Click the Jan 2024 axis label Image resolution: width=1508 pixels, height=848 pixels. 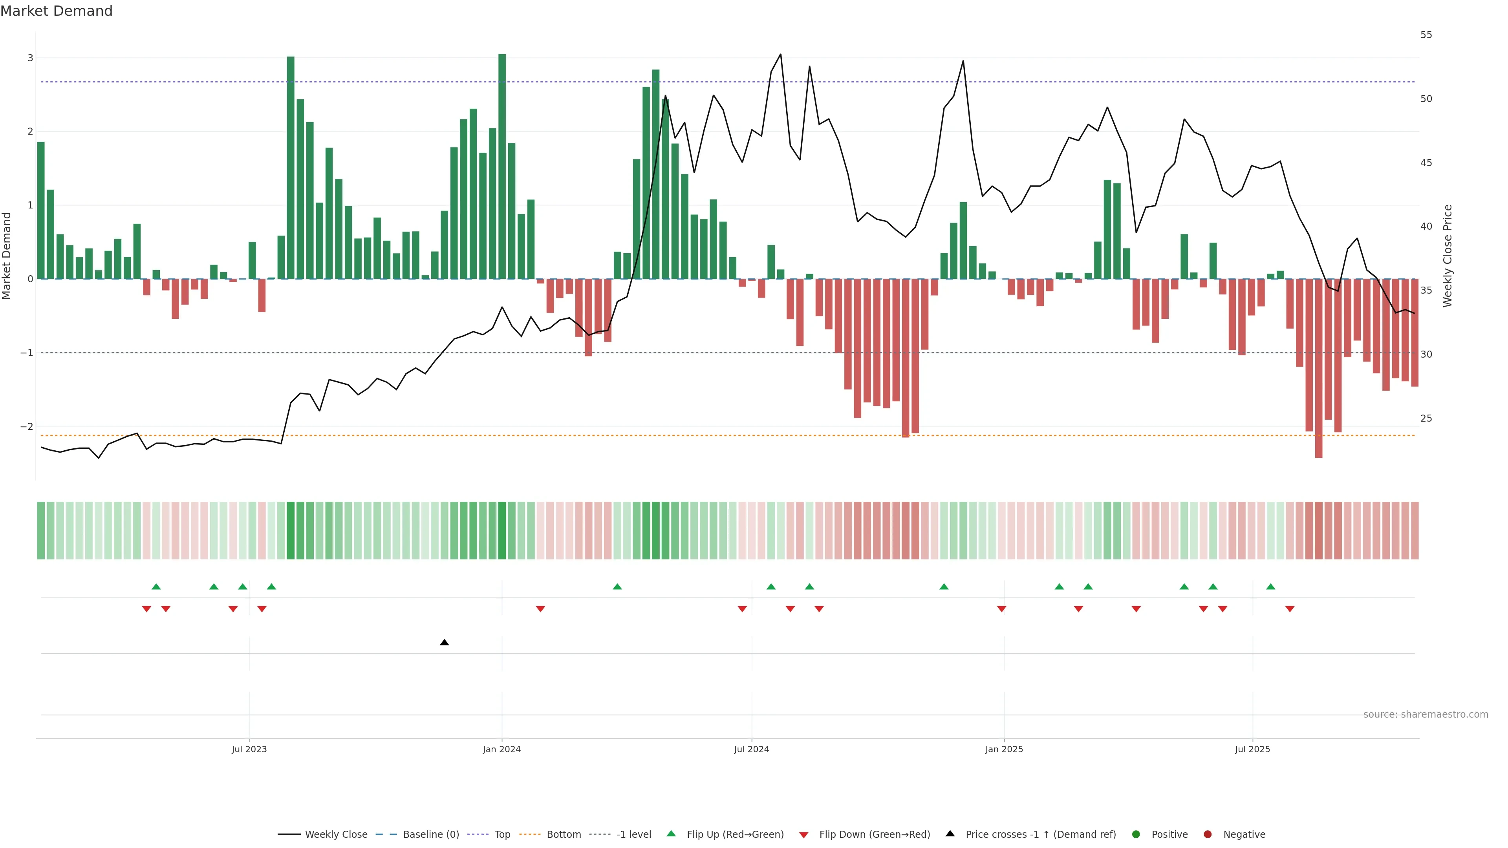[x=502, y=749]
